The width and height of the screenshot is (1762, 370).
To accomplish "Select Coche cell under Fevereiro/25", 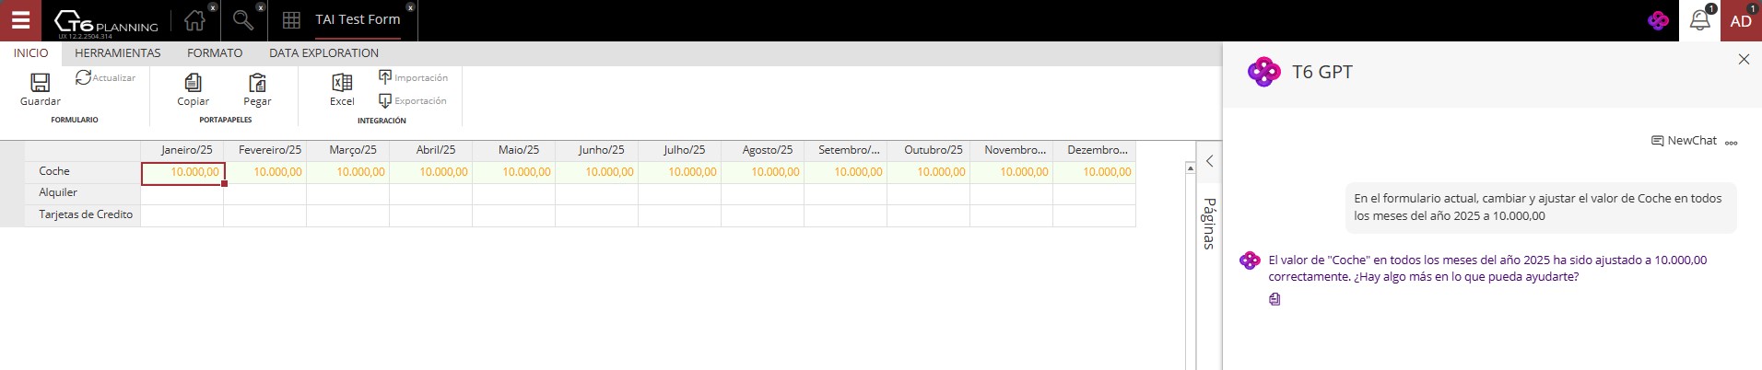I will coord(265,172).
